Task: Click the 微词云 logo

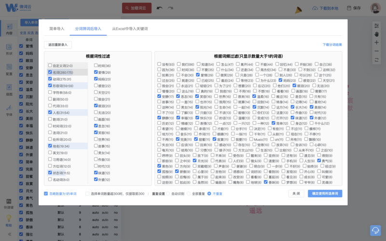Action: coord(18,8)
